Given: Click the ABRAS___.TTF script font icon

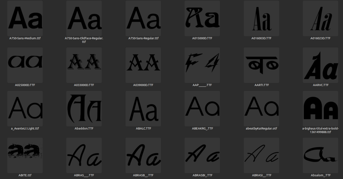Looking at the screenshot, I should coord(84,155).
